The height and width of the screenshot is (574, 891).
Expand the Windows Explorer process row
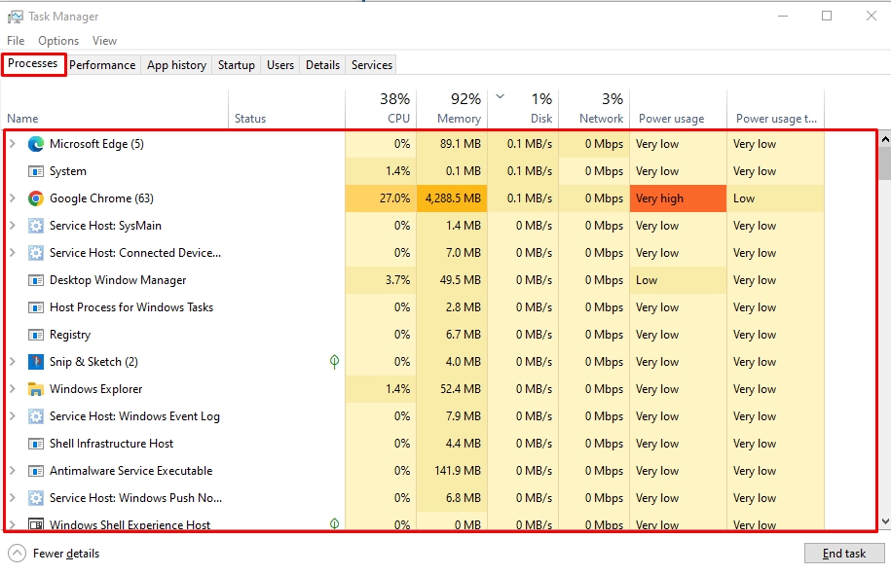coord(13,389)
